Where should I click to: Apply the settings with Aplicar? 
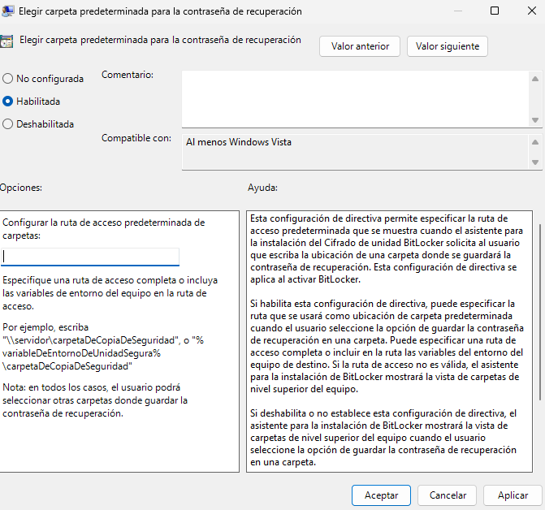pyautogui.click(x=513, y=495)
